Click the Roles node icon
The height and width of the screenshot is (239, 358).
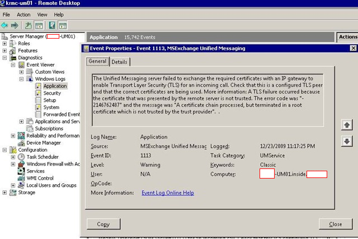tap(13, 44)
